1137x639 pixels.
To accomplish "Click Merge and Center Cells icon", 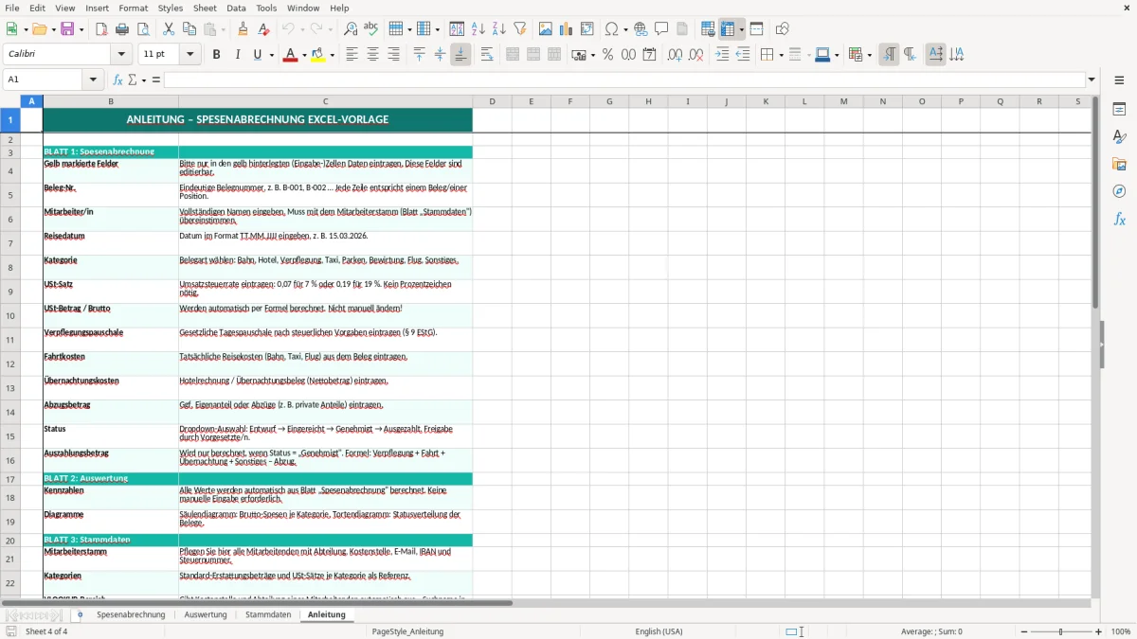I will [x=513, y=55].
